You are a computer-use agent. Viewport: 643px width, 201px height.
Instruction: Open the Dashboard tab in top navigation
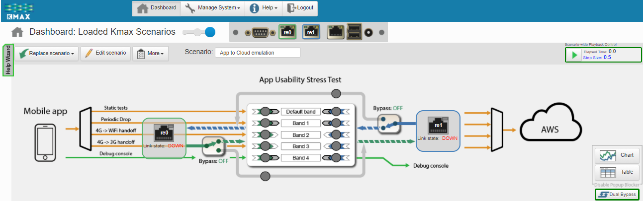157,8
